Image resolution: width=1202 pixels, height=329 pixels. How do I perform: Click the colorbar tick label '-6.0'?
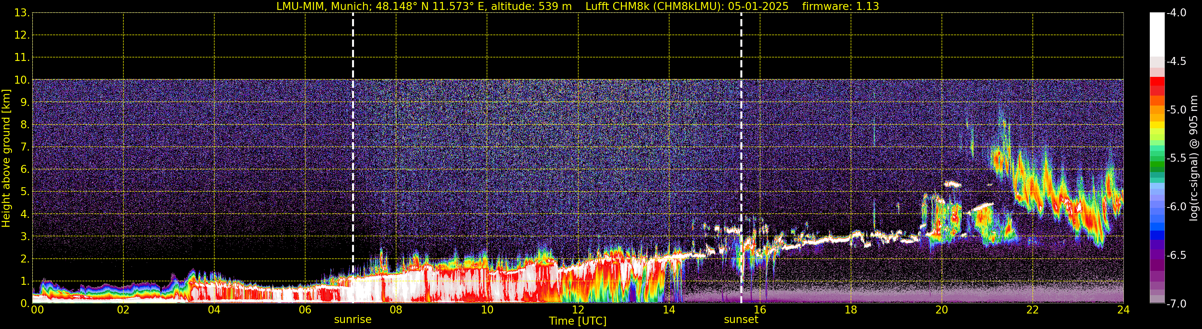[x=1176, y=207]
